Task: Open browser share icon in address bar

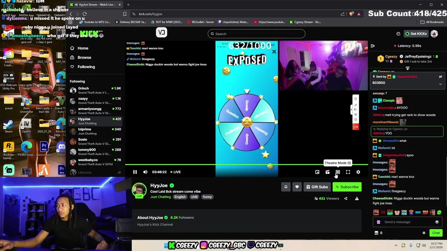Action: click(x=343, y=14)
